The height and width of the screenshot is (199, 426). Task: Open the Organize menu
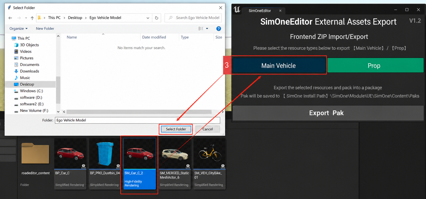point(18,28)
